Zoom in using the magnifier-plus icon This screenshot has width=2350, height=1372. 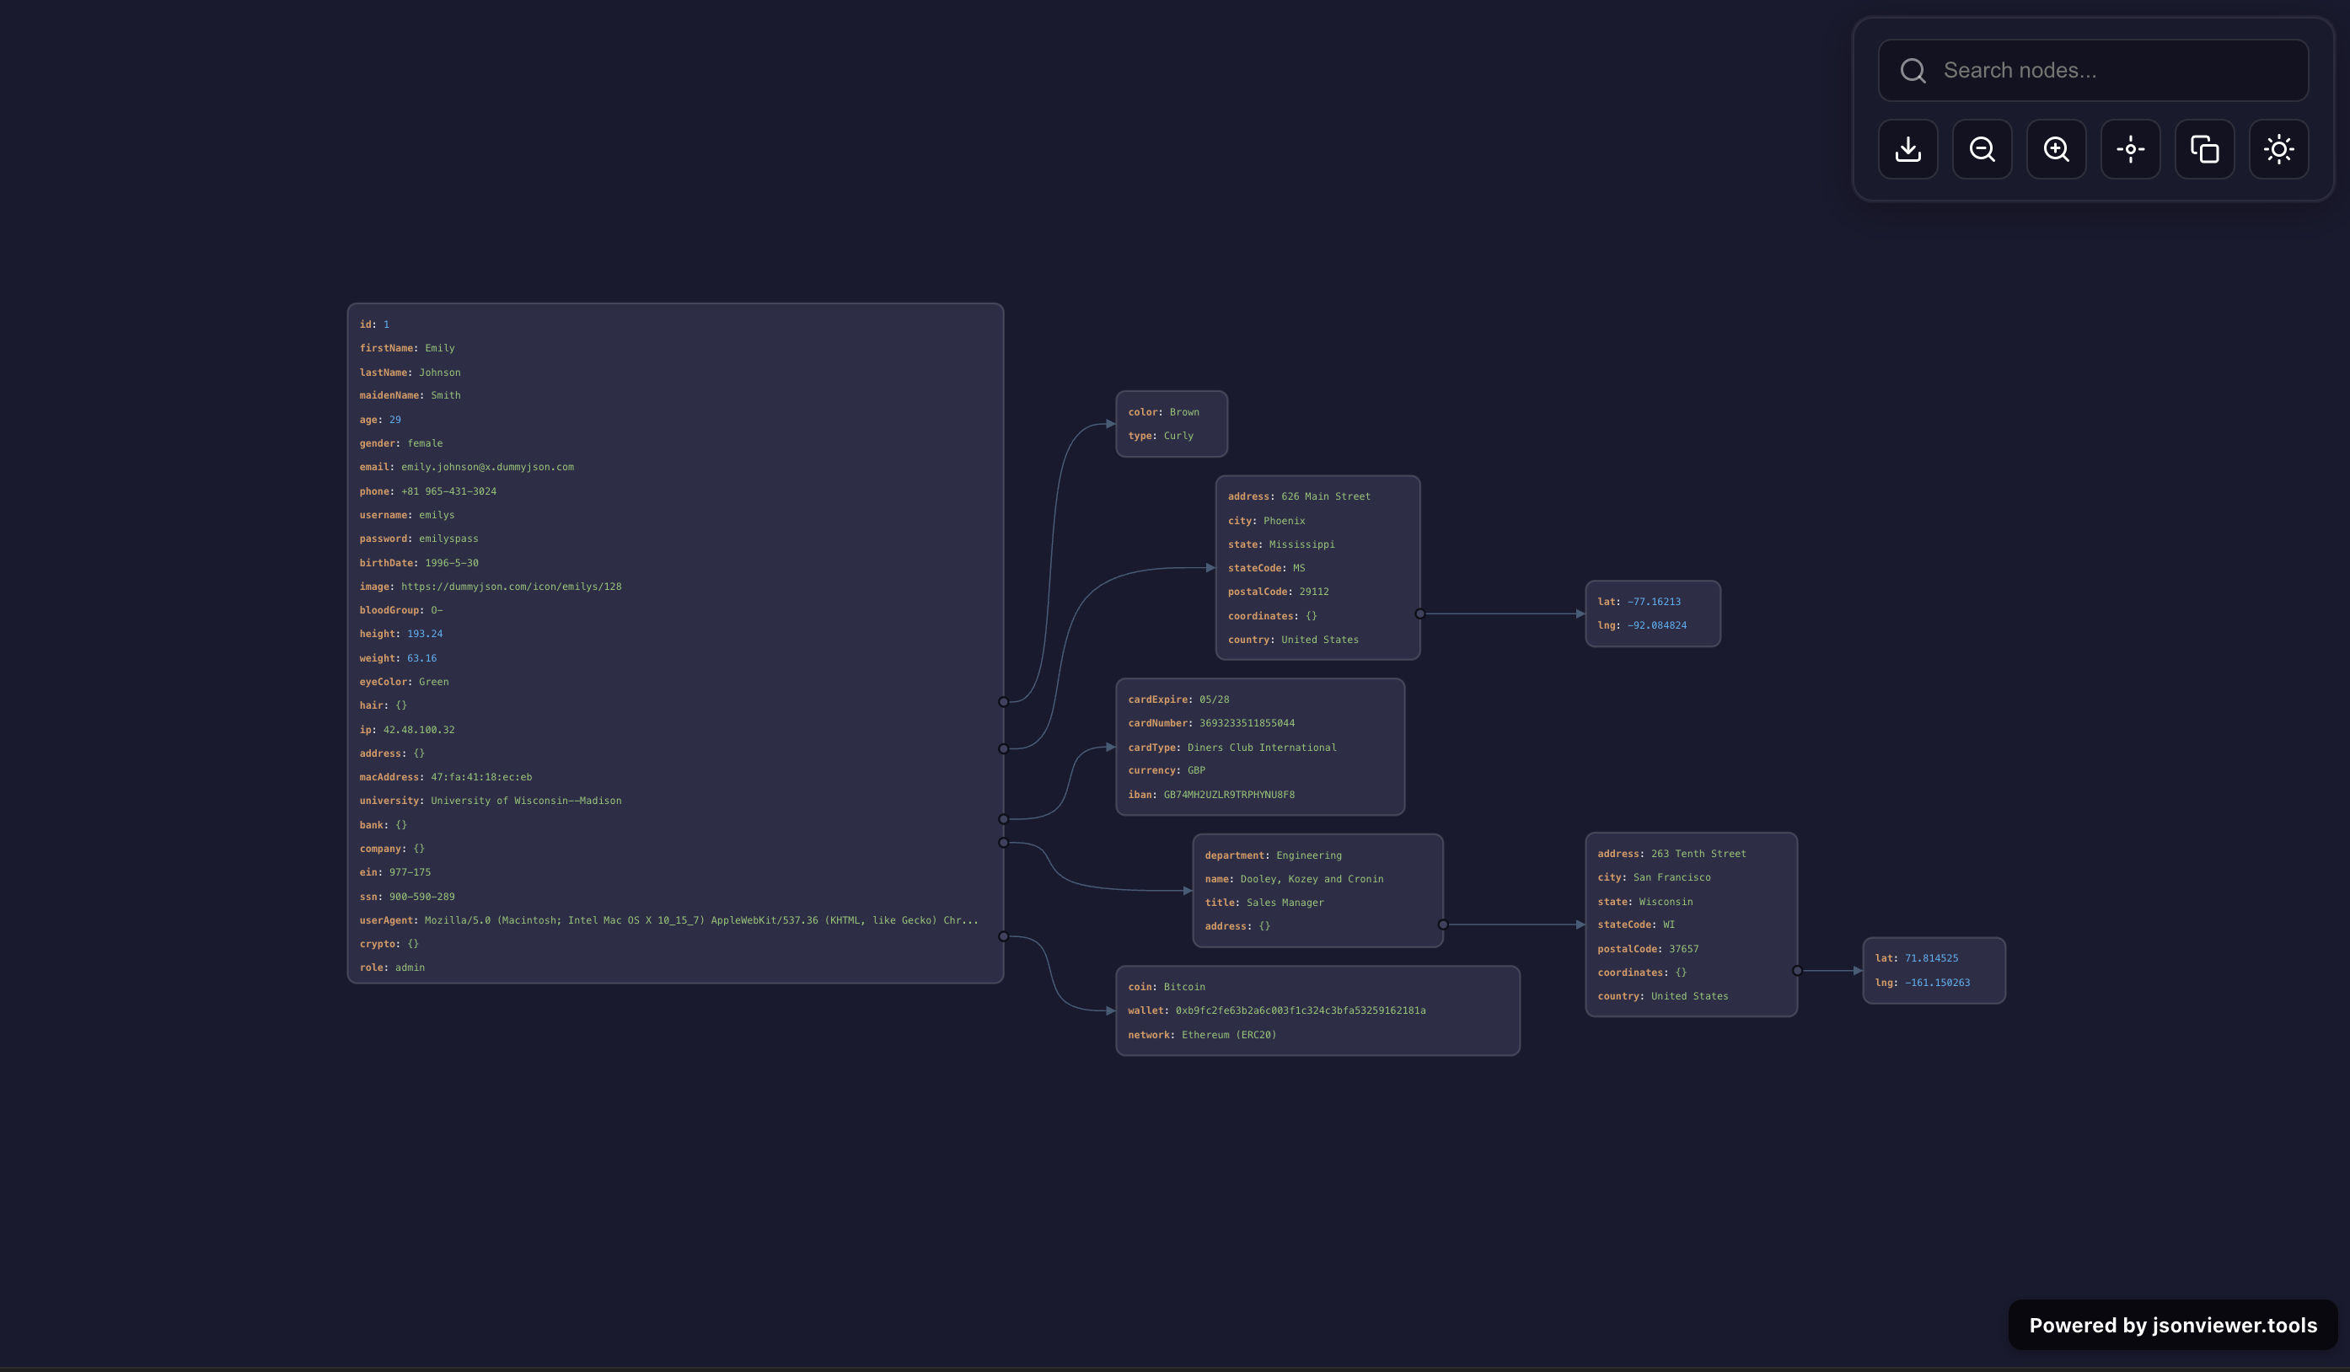[2057, 149]
